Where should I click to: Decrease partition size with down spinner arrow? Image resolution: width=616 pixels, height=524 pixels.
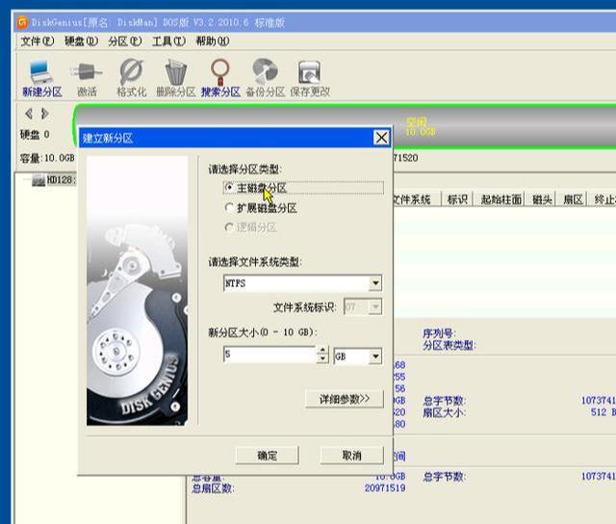click(x=322, y=358)
